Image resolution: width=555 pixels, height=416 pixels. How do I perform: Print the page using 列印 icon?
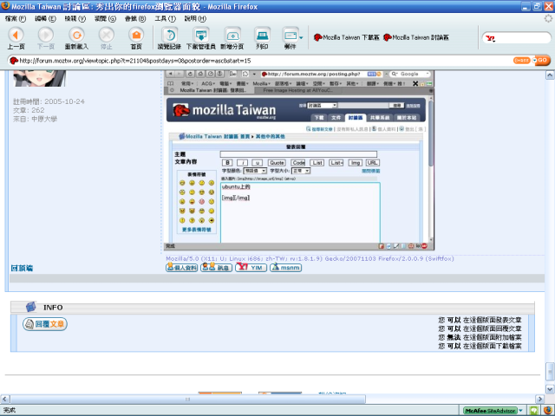pyautogui.click(x=262, y=36)
